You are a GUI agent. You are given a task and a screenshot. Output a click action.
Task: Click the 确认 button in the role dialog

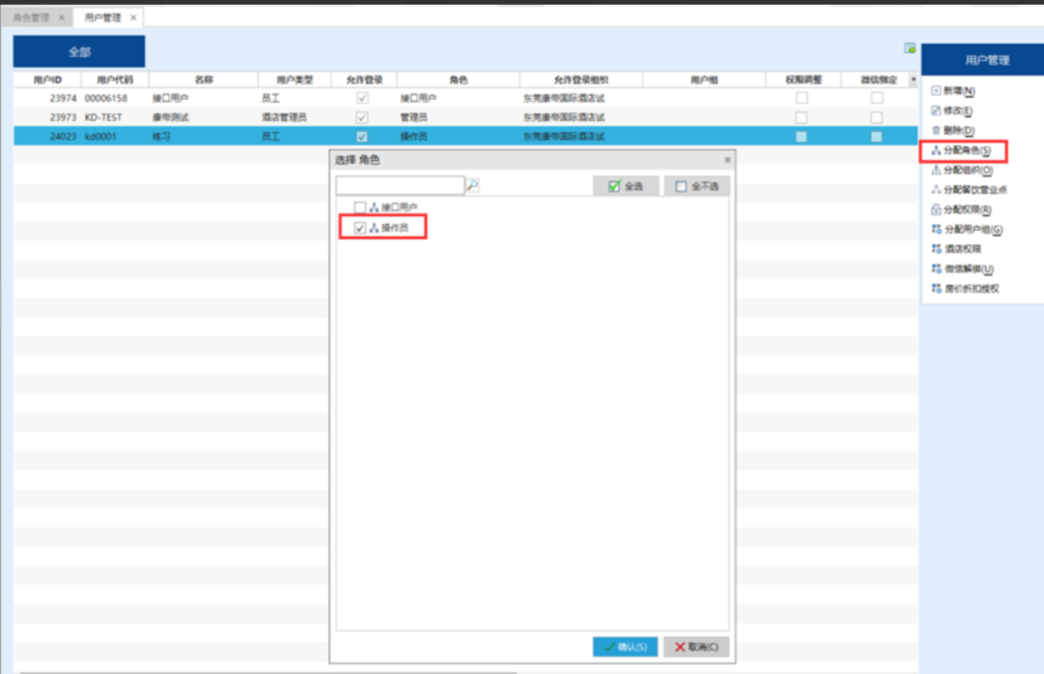pyautogui.click(x=626, y=646)
